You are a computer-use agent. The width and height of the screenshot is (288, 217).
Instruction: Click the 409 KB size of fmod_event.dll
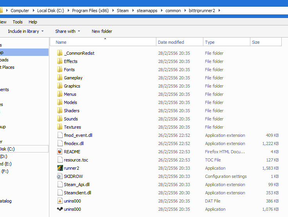click(x=272, y=135)
